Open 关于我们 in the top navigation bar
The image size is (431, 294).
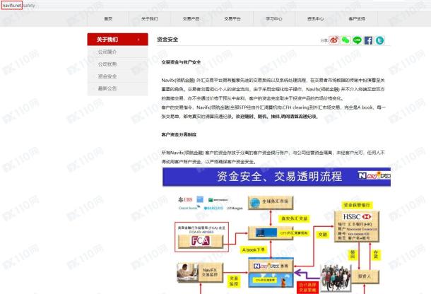tap(150, 18)
